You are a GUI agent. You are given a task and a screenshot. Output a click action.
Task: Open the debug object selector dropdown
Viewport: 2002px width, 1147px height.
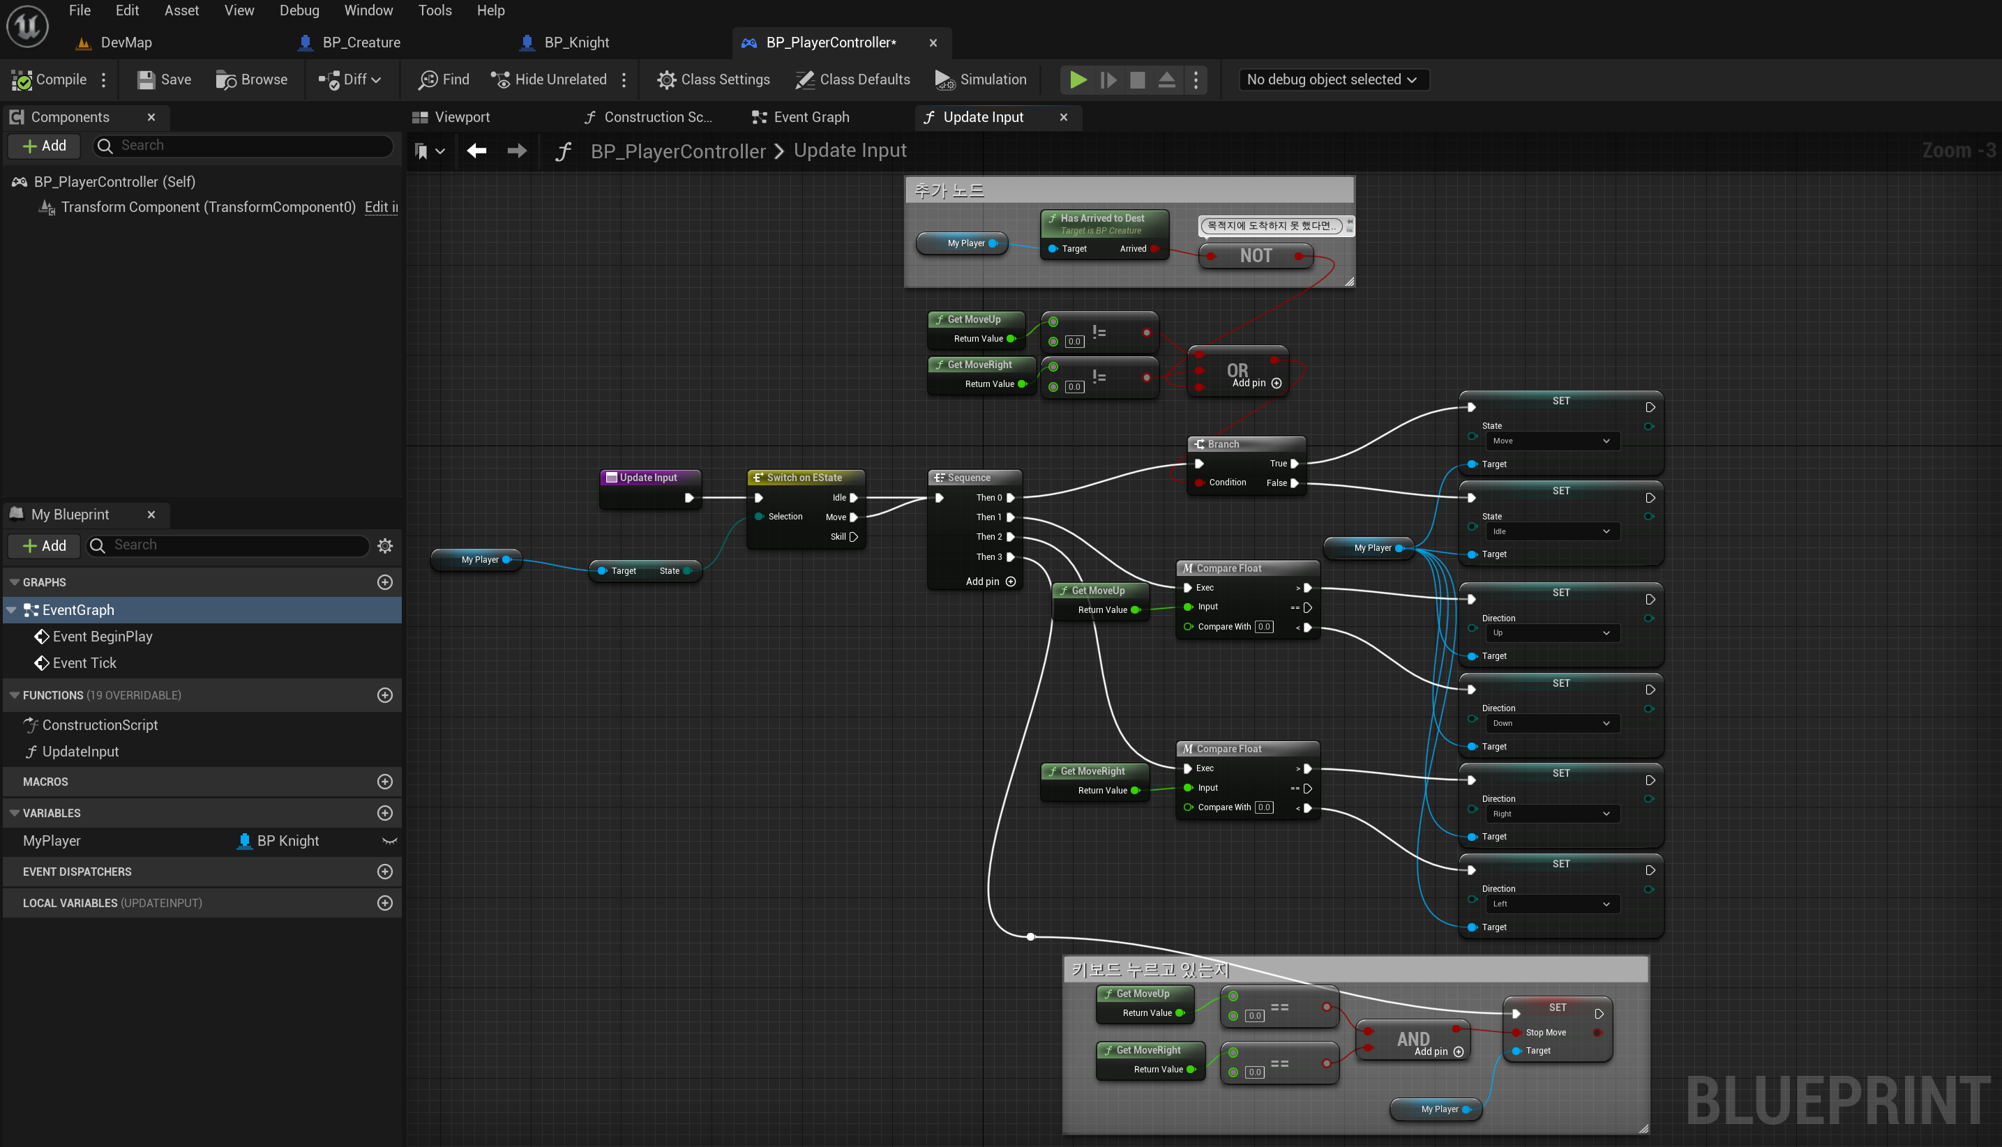pyautogui.click(x=1333, y=79)
